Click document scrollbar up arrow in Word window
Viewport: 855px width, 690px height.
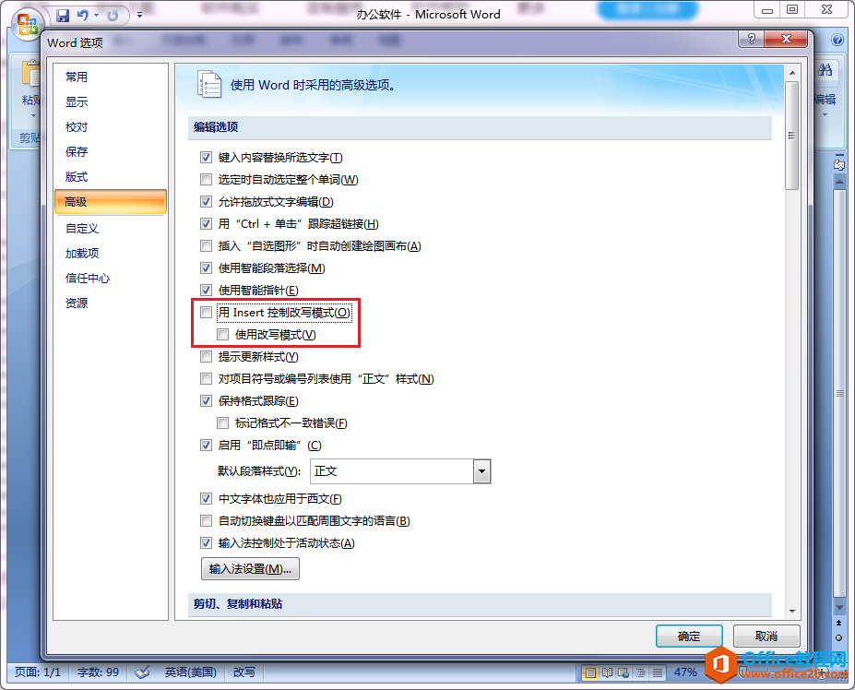[839, 181]
